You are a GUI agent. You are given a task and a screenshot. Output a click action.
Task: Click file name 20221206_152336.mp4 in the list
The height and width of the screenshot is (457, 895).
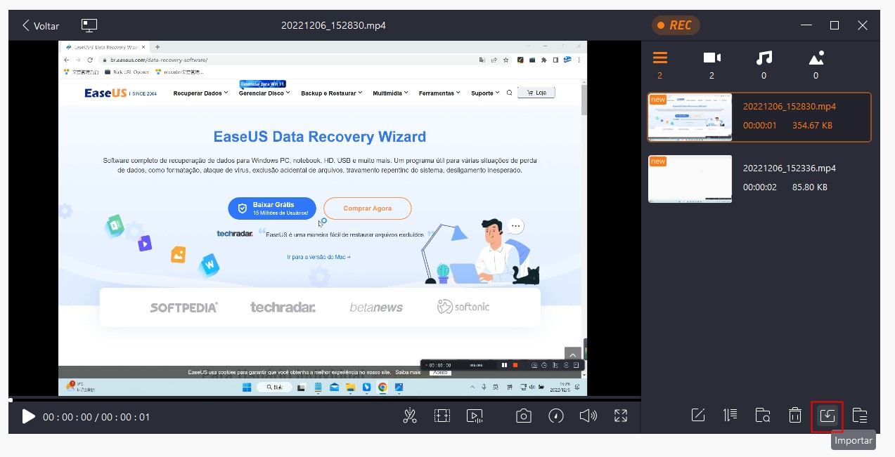[789, 168]
